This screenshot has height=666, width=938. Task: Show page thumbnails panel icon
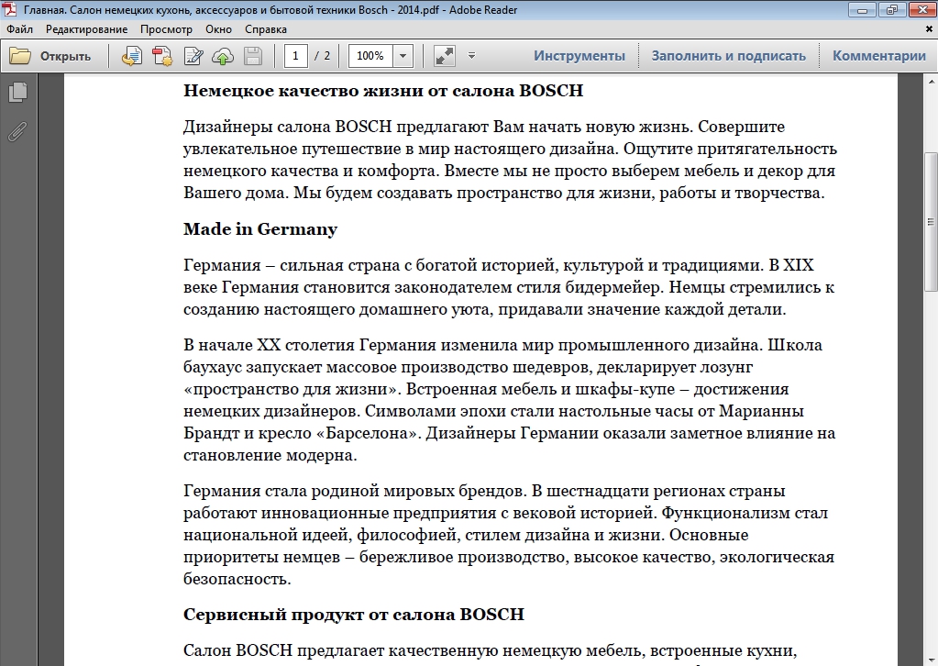coord(18,92)
